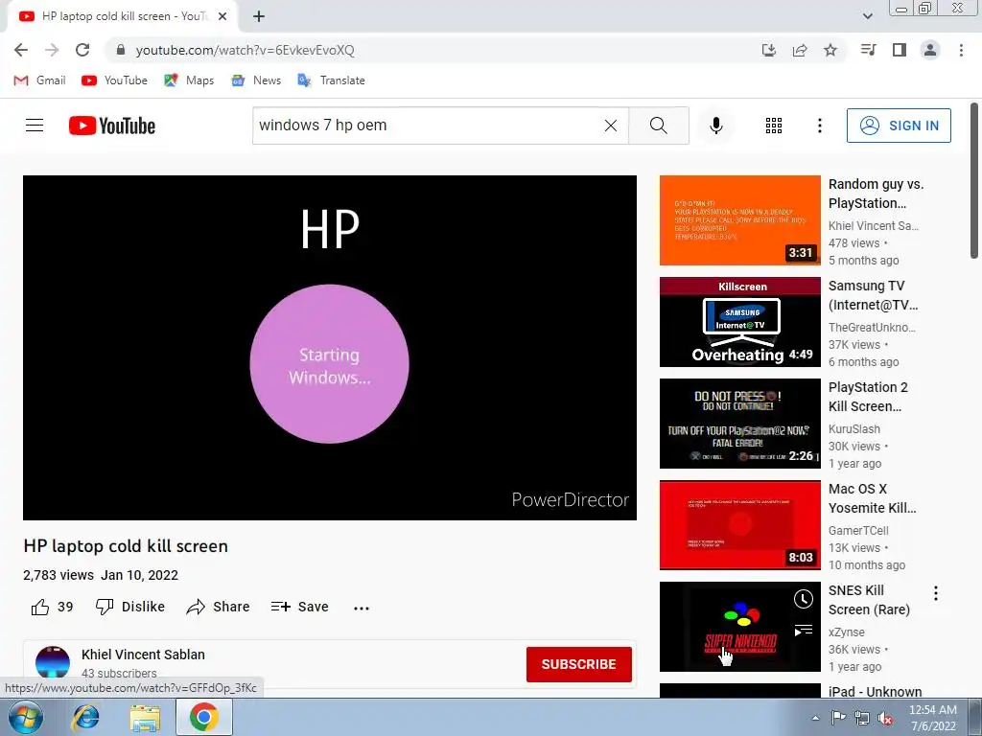Open Windows Explorer folder in taskbar
982x736 pixels.
click(146, 717)
